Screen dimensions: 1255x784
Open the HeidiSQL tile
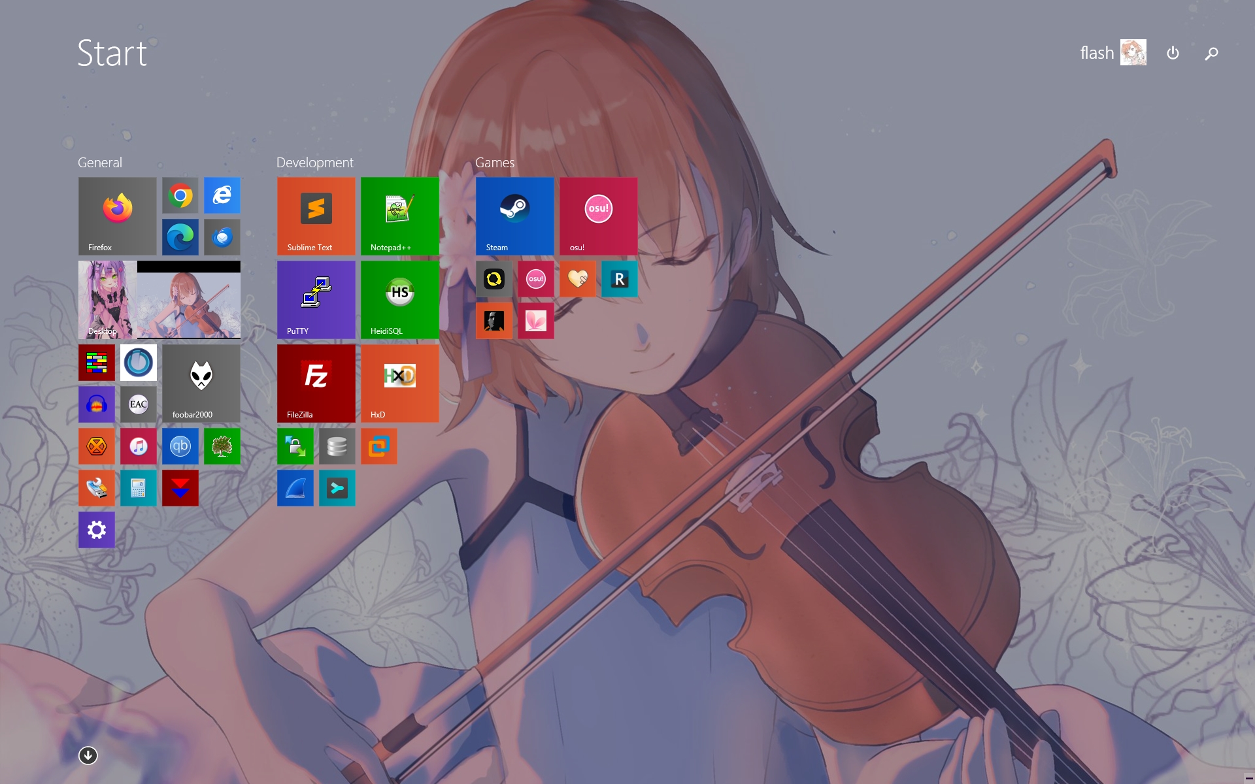pyautogui.click(x=400, y=300)
